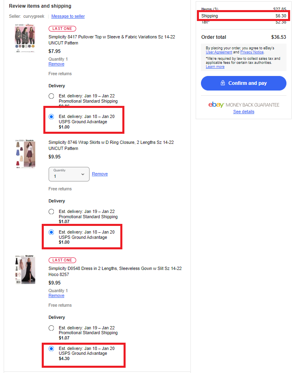Choose Promotional Standard Shipping for Wrap Skirts
The image size is (299, 373).
click(51, 212)
